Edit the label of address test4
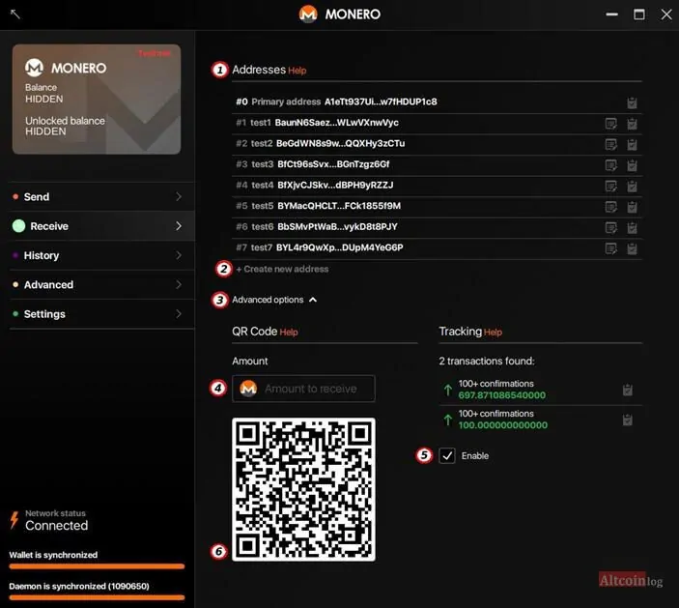The width and height of the screenshot is (679, 608). point(611,187)
